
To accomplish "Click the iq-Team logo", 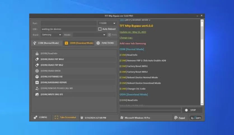I will click(x=196, y=118).
